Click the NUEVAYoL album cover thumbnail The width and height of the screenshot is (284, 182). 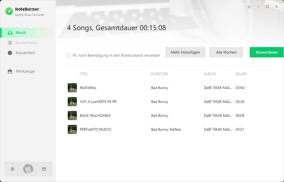72,88
